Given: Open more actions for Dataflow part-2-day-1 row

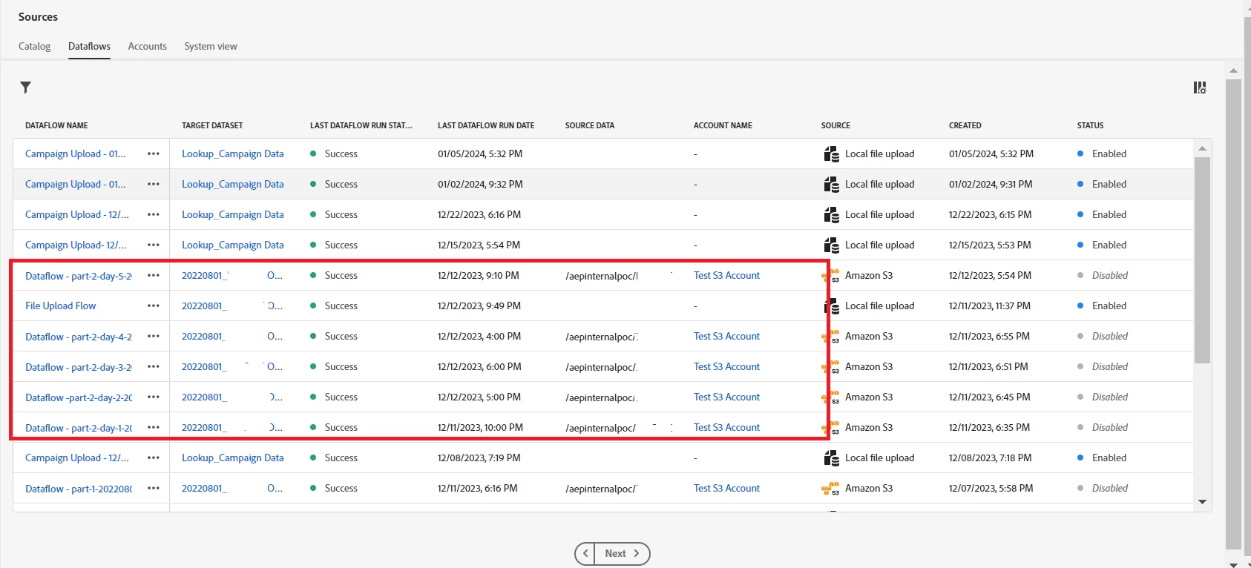Looking at the screenshot, I should [x=154, y=427].
